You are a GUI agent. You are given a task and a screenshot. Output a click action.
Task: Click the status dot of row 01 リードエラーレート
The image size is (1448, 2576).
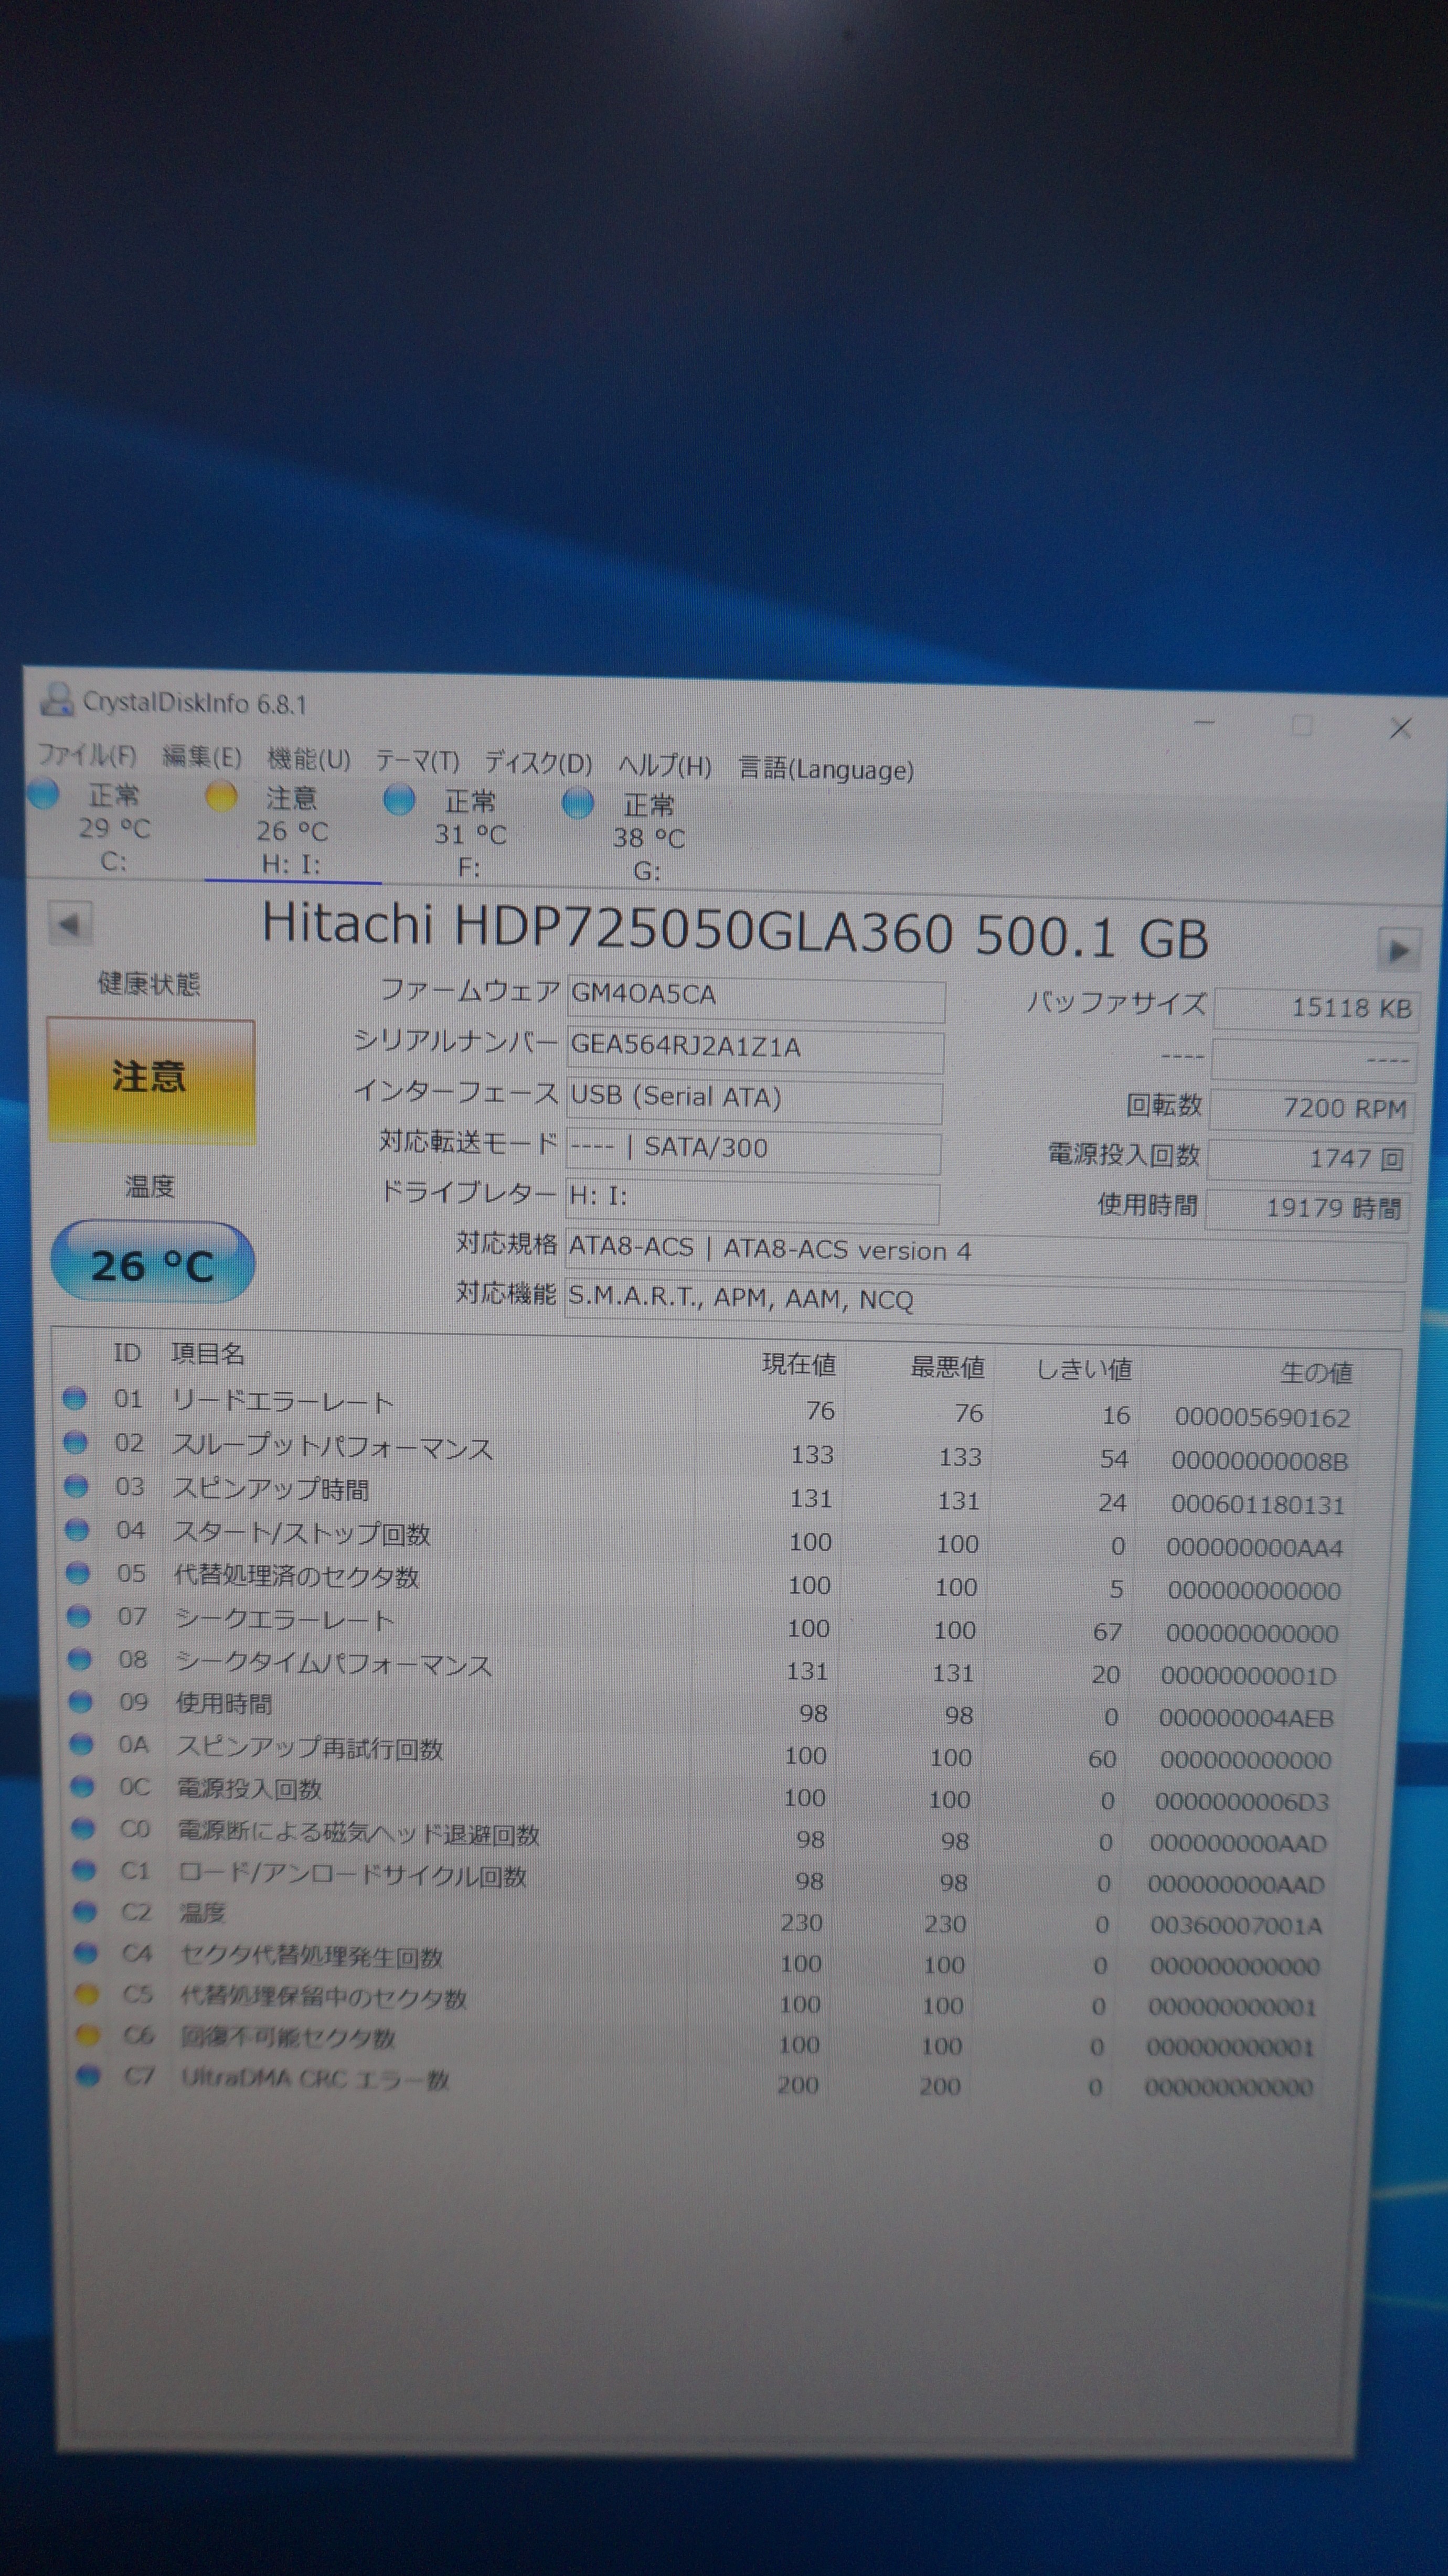74,1398
